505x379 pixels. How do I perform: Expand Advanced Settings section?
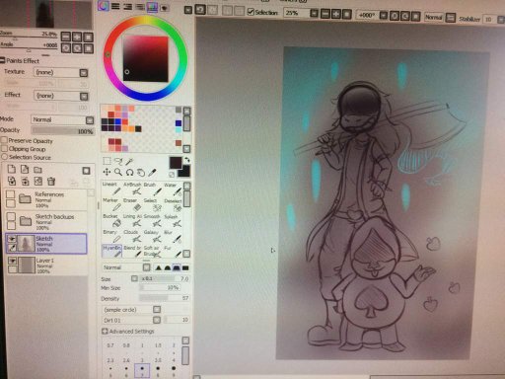128,332
